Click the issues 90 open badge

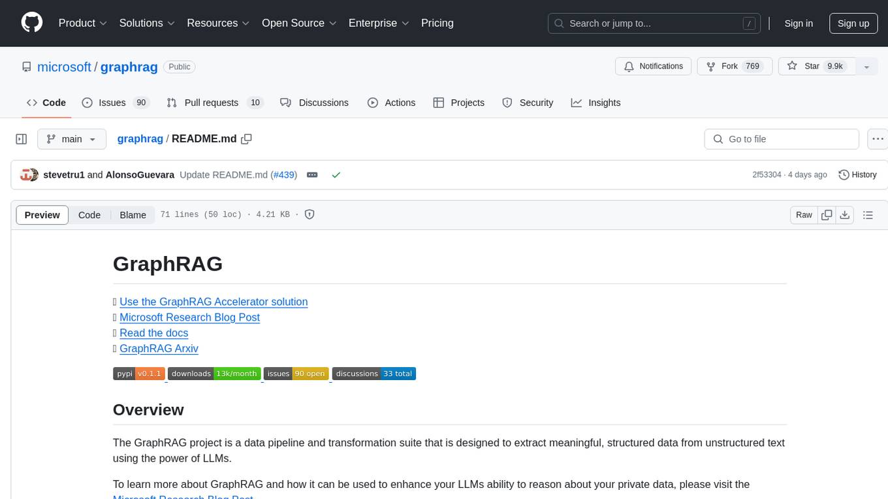click(x=296, y=374)
